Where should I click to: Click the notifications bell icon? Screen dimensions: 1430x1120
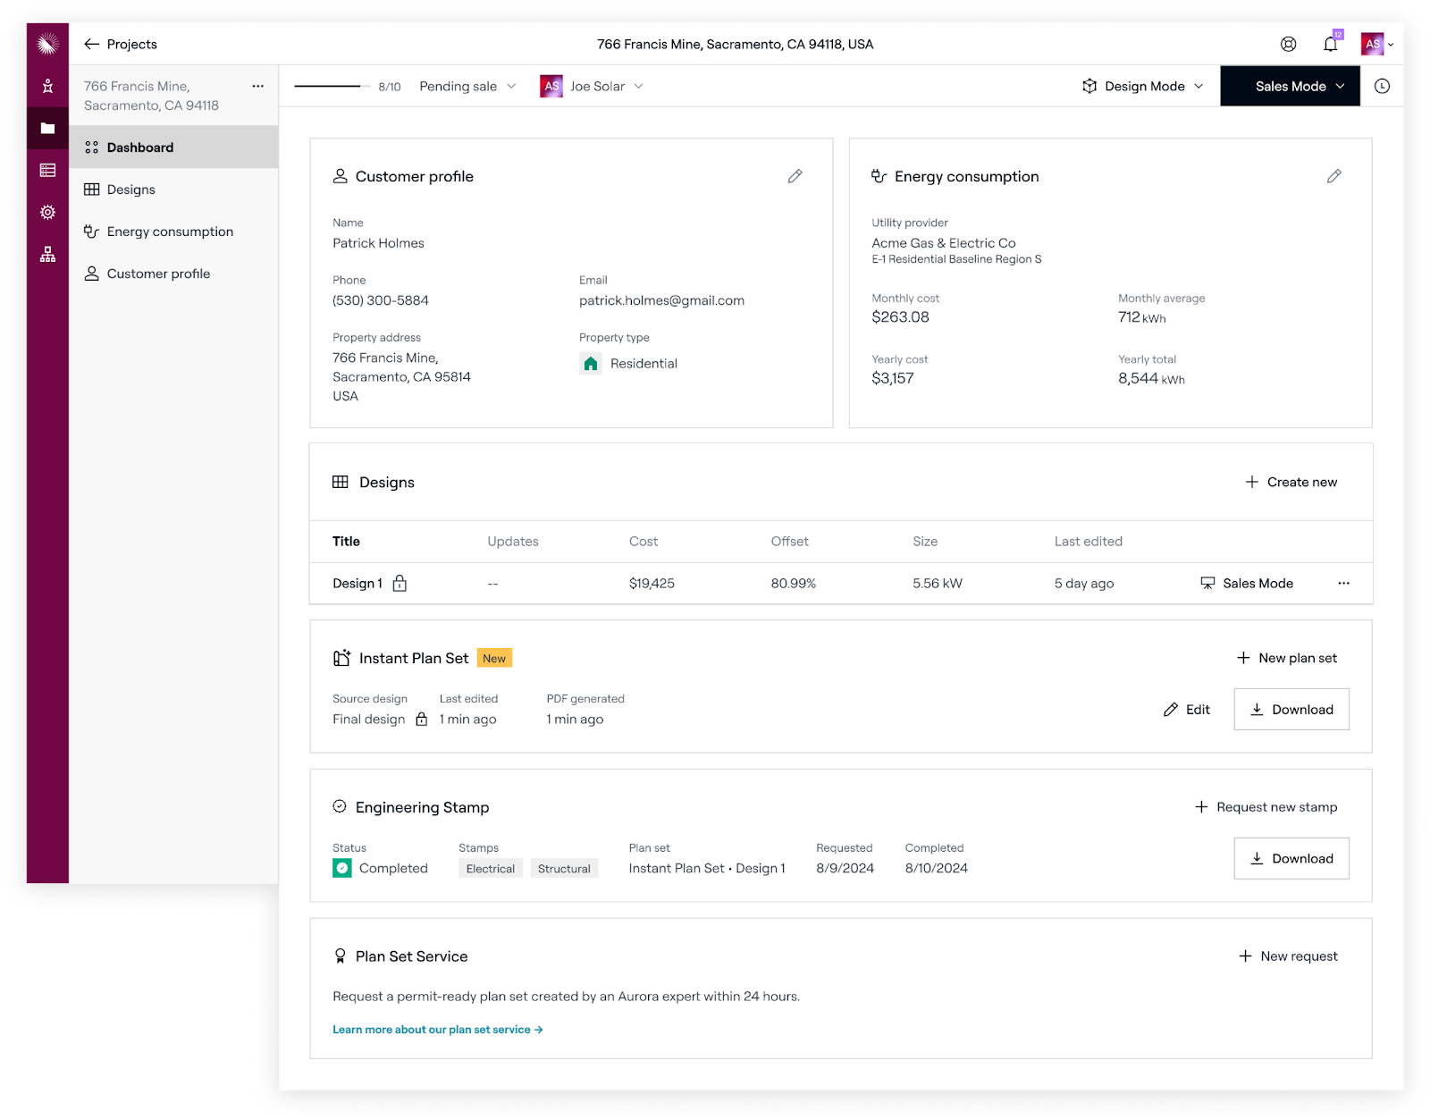[x=1330, y=44]
